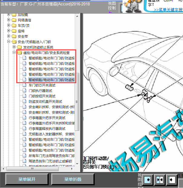The height and width of the screenshot is (188, 183).
Task: Open the >>菜单关键字搜 link
Action: (168, 10)
